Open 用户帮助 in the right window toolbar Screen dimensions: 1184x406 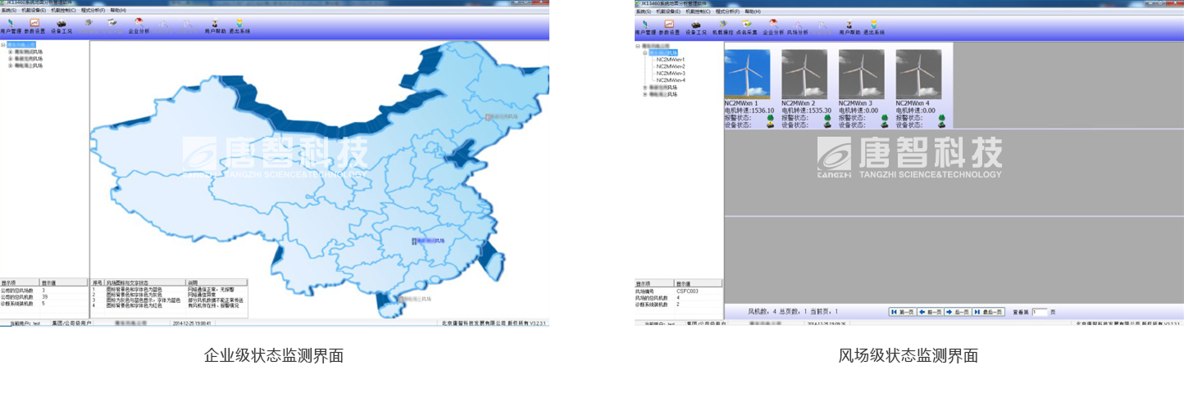849,27
